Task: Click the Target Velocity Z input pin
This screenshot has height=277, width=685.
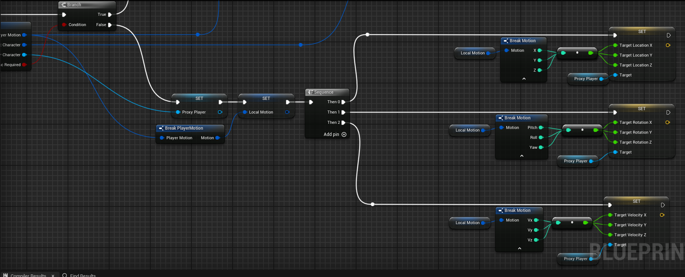Action: click(x=610, y=235)
